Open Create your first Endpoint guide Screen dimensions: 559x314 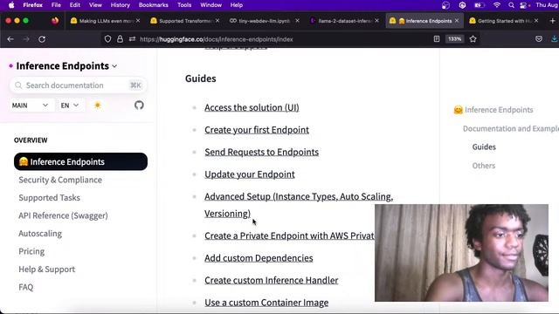coord(257,130)
